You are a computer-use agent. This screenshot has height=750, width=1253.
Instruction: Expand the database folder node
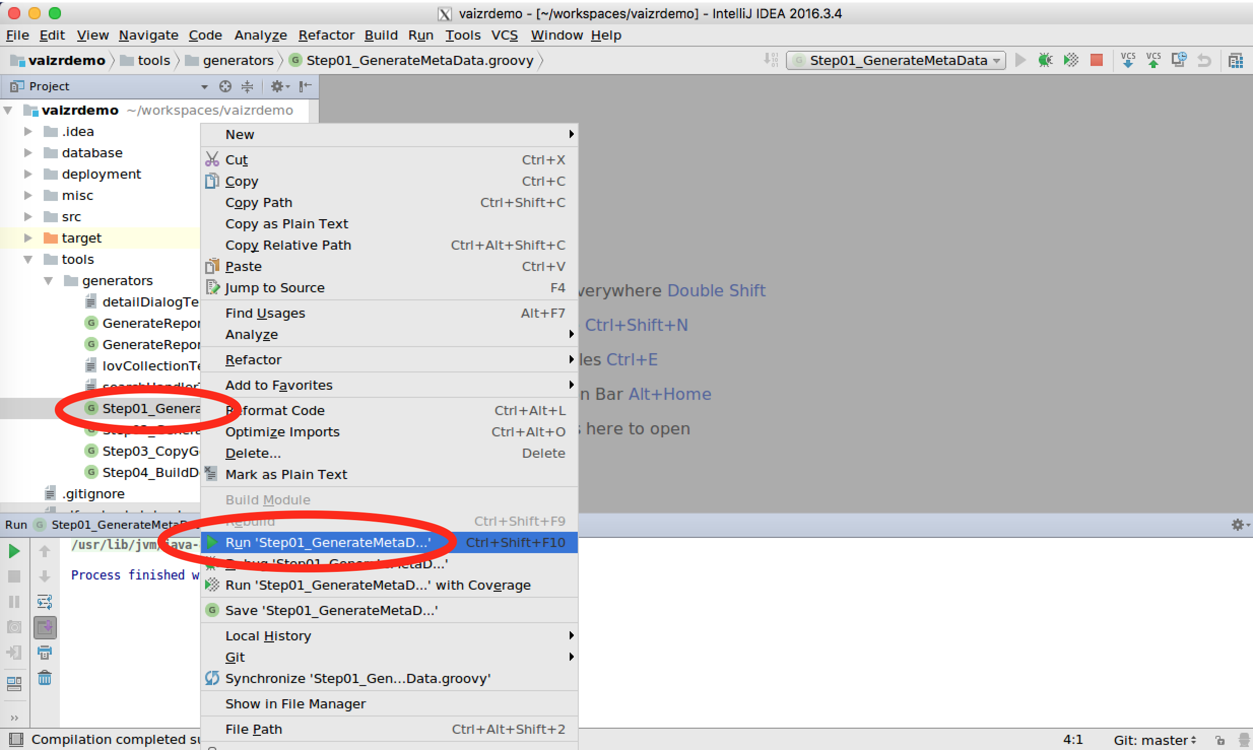28,153
